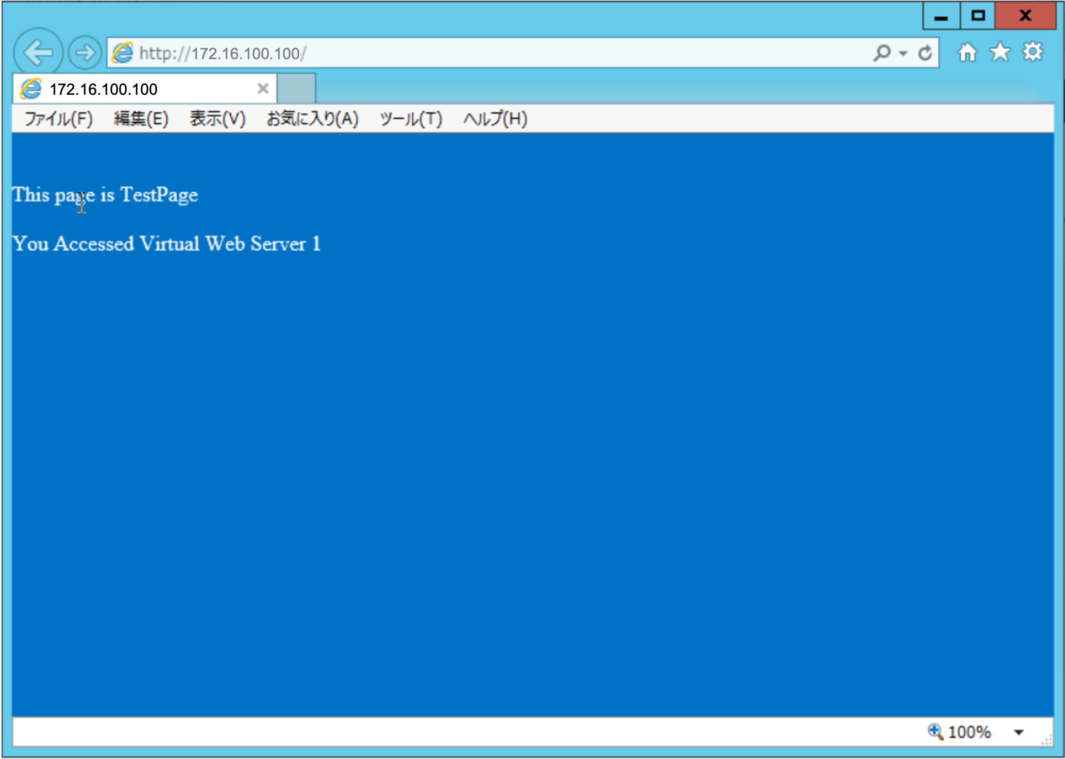
Task: Open the Tools gear icon
Action: [1033, 52]
